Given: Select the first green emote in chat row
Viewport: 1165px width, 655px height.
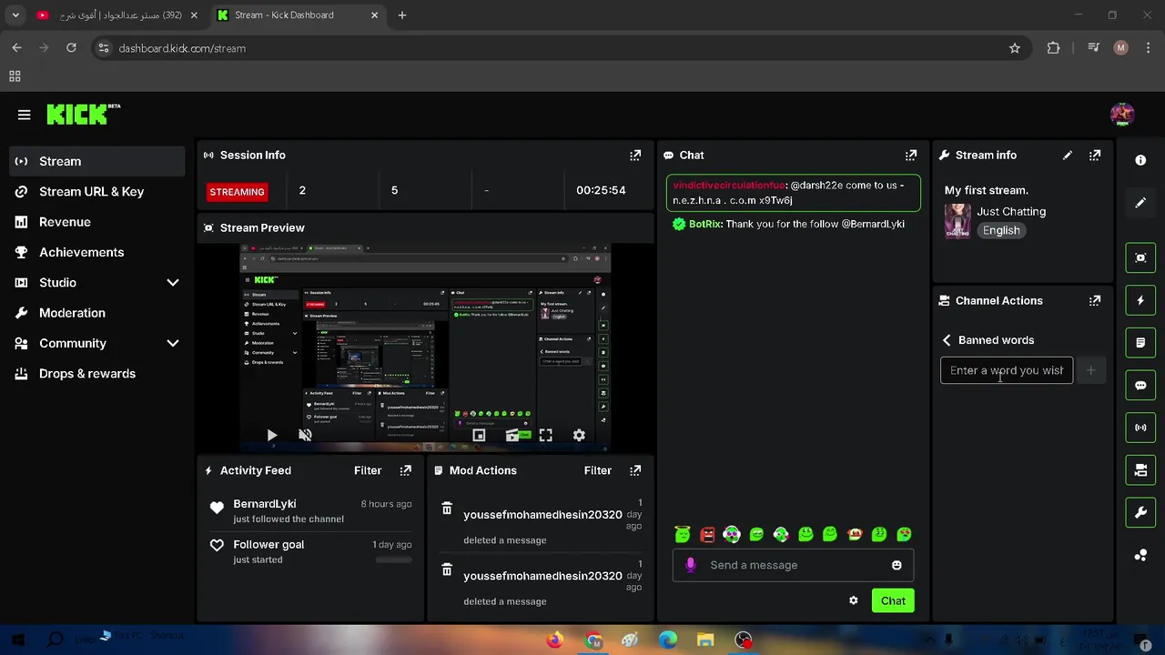Looking at the screenshot, I should point(683,535).
